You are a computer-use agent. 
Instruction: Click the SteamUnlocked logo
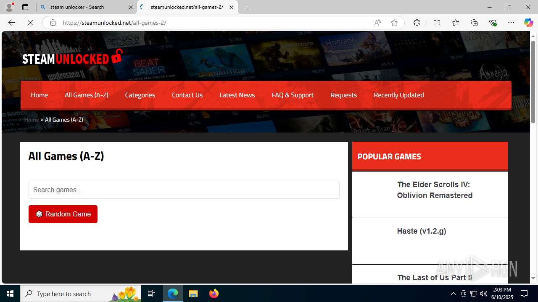point(72,57)
